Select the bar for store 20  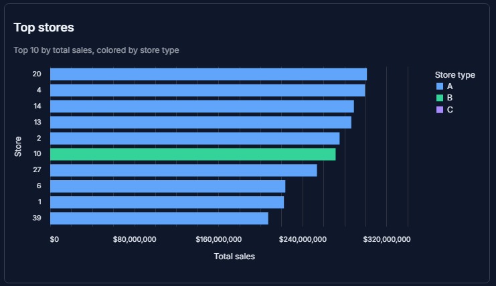point(208,74)
